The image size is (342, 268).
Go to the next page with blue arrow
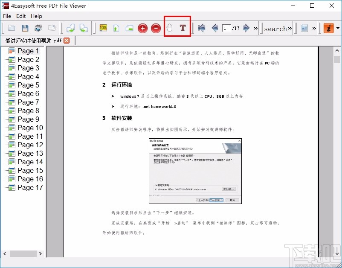(x=246, y=27)
